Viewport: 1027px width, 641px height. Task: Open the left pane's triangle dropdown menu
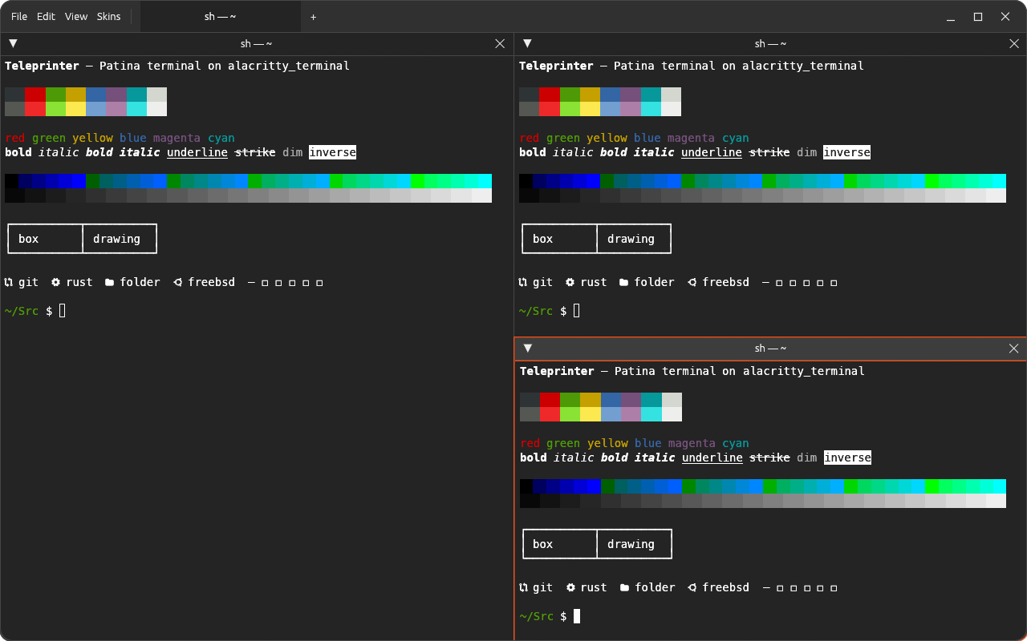[x=13, y=43]
